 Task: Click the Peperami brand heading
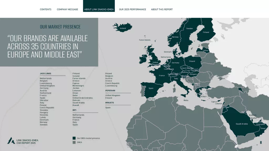[x=110, y=90]
